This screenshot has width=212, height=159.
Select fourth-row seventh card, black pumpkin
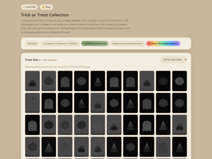[130, 147]
